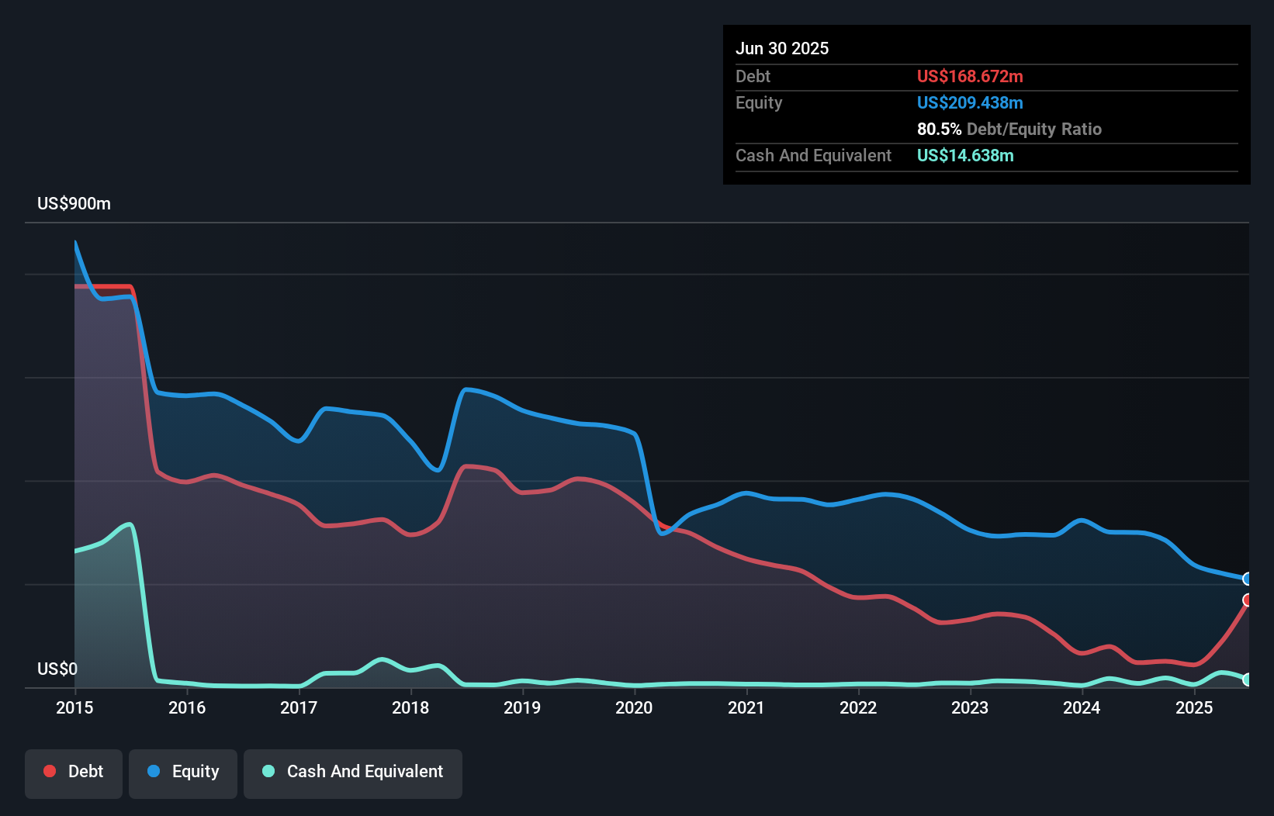Viewport: 1274px width, 816px height.
Task: Click the 2018 x-axis year label
Action: 410,707
